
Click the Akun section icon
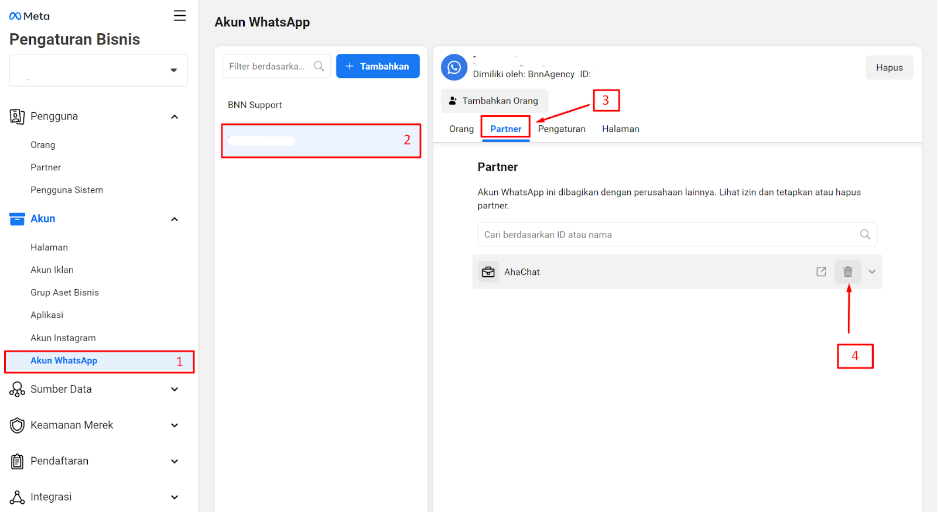pyautogui.click(x=17, y=219)
